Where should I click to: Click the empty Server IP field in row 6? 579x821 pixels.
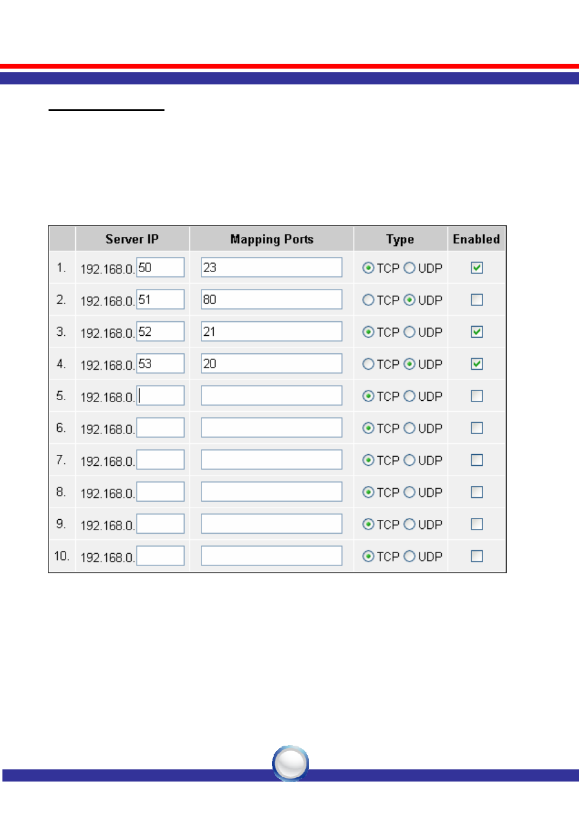point(160,428)
